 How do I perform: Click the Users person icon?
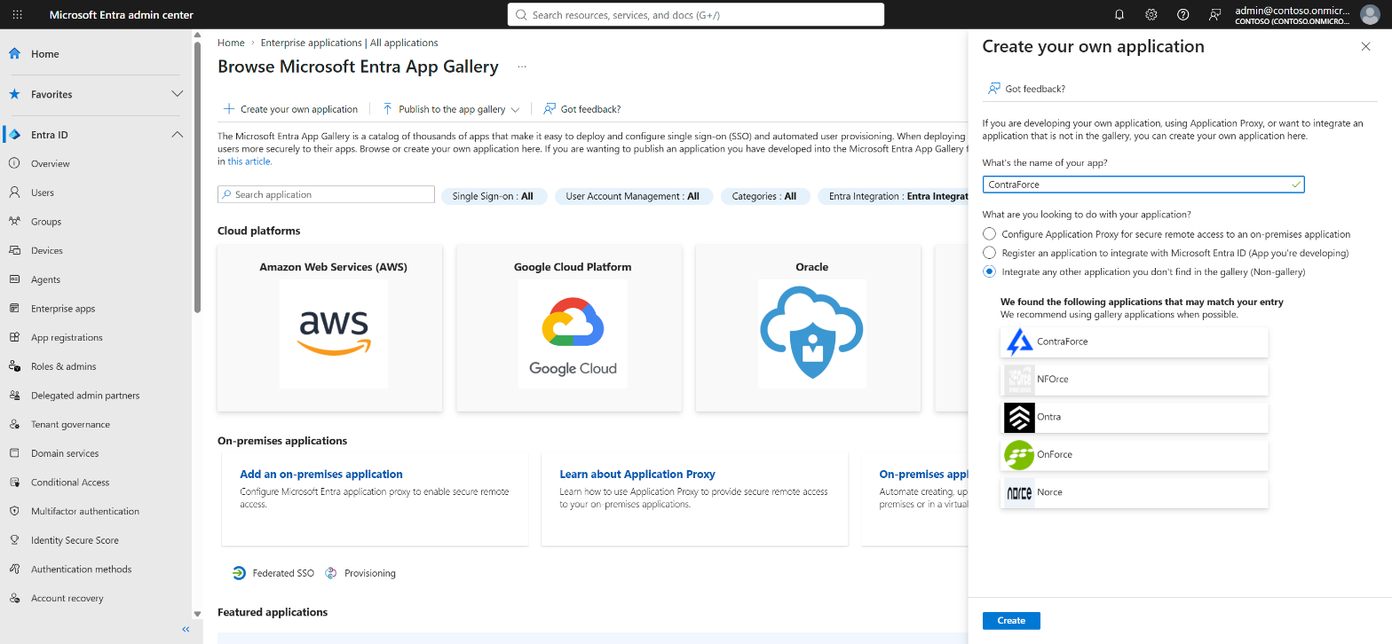[x=14, y=192]
